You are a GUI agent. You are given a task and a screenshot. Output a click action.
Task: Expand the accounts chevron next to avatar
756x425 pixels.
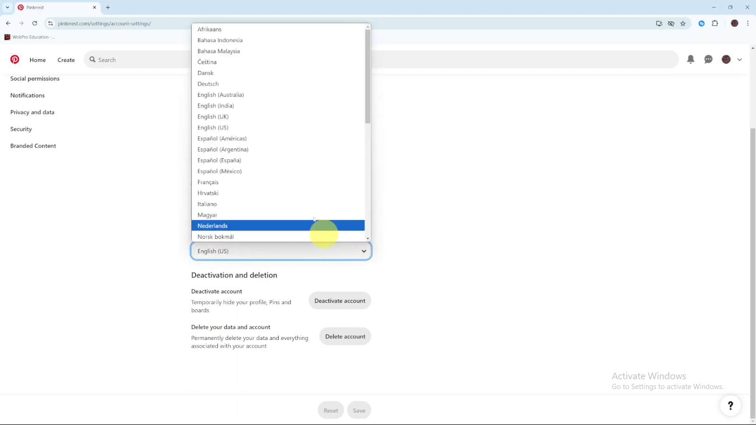tap(739, 59)
